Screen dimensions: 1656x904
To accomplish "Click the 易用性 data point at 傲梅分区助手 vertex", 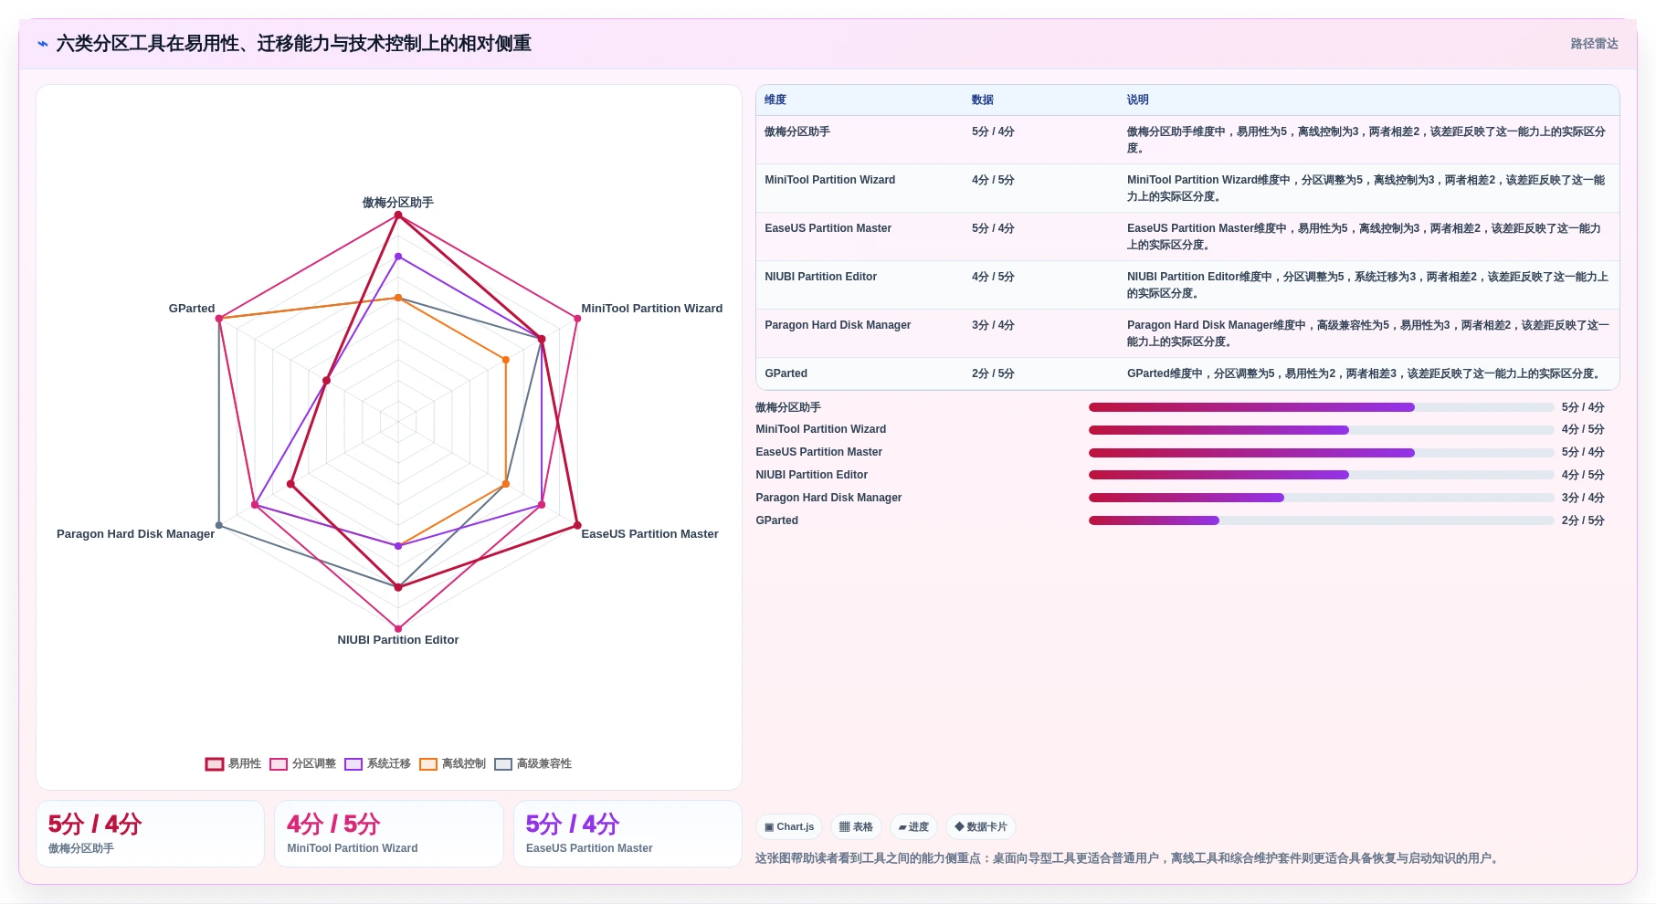I will tap(397, 215).
